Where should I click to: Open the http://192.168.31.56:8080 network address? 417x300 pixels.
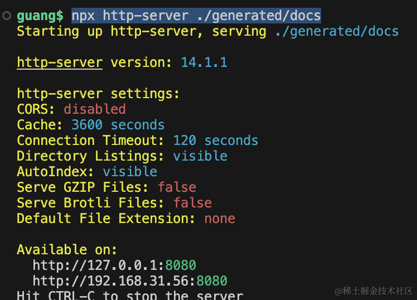click(x=129, y=280)
